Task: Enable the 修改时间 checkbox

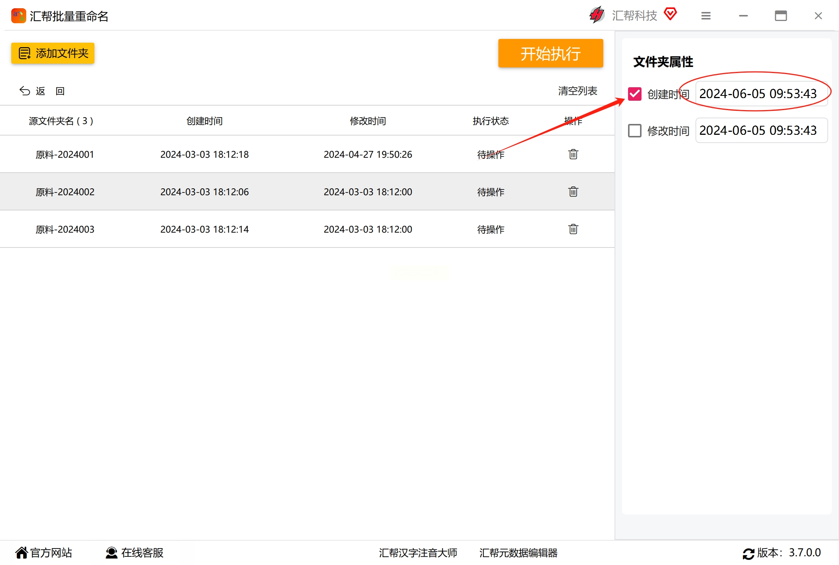Action: [634, 131]
